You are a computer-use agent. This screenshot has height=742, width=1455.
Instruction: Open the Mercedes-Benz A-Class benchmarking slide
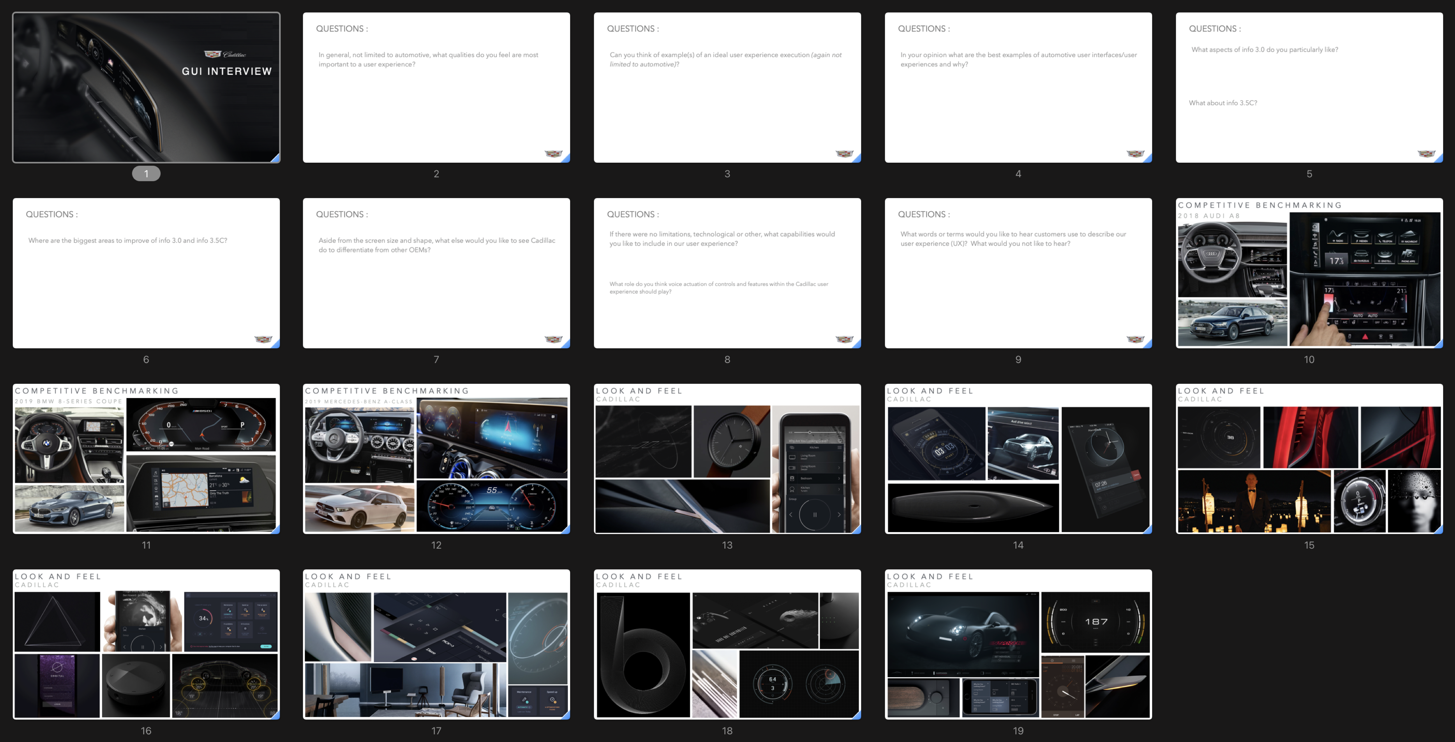coord(436,458)
